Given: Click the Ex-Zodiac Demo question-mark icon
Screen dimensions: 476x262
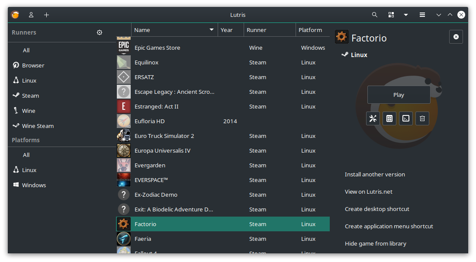Looking at the screenshot, I should (x=124, y=195).
